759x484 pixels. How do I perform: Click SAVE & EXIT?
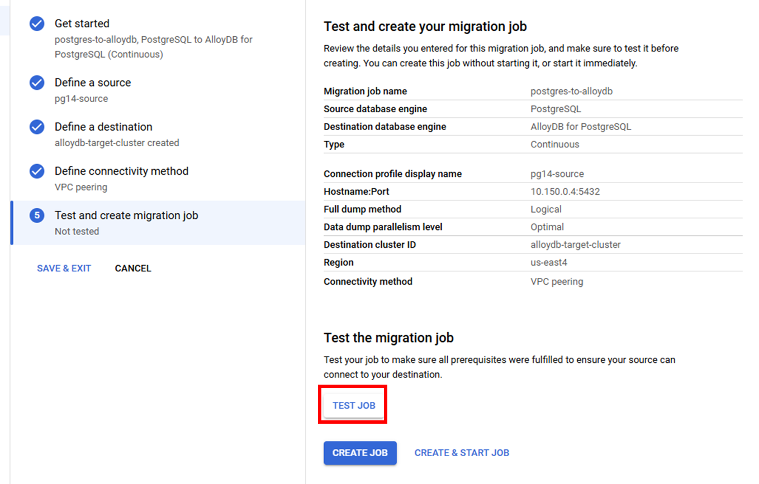tap(64, 268)
